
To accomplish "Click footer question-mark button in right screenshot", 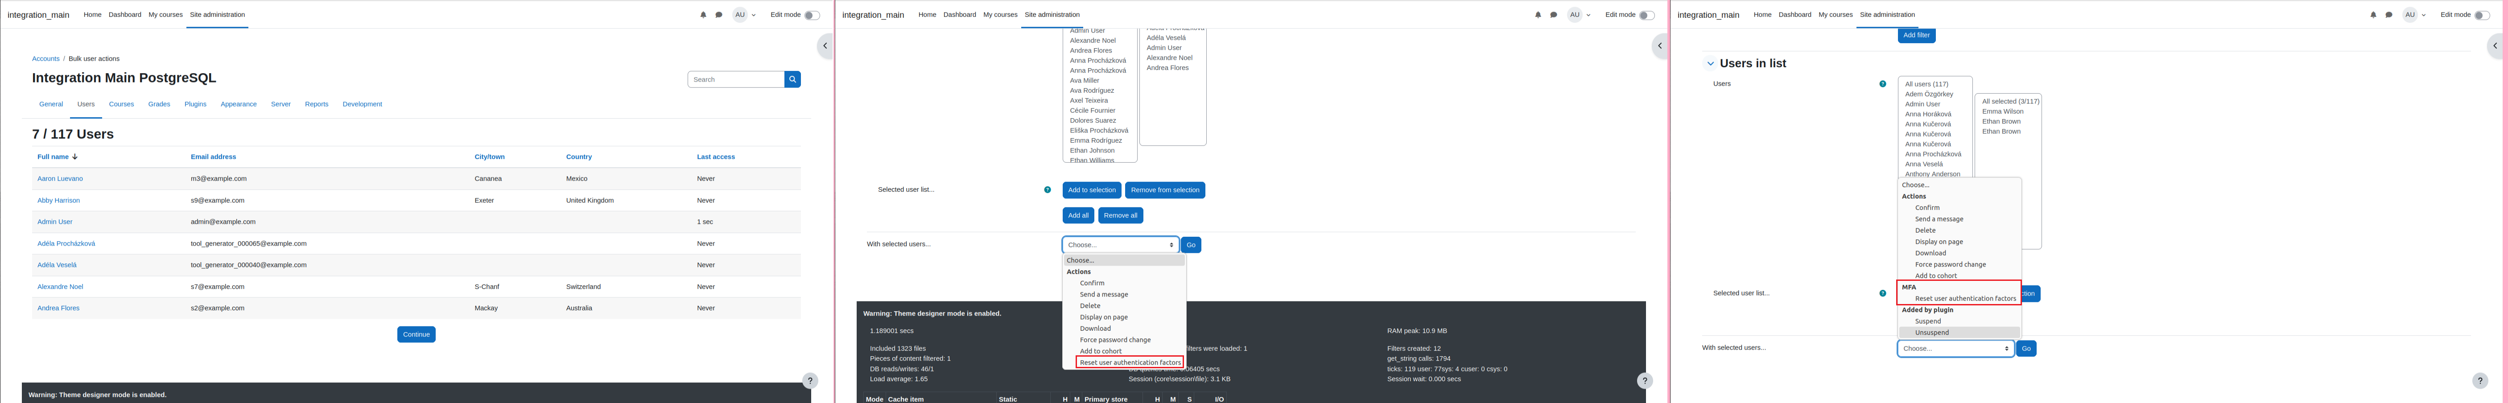I will pos(2480,381).
